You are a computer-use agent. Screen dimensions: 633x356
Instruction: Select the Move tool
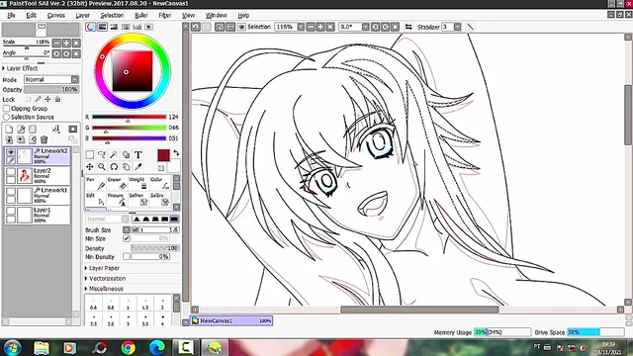(x=90, y=167)
